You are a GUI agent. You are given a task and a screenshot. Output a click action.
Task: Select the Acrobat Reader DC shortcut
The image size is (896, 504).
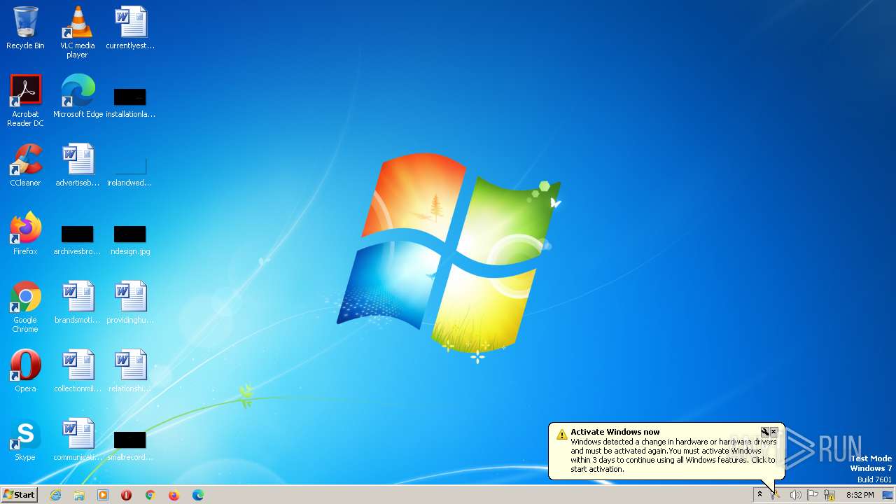coord(25,101)
